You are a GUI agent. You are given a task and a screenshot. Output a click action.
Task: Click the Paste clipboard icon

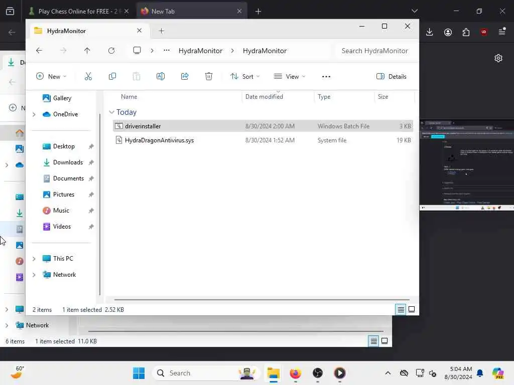pyautogui.click(x=137, y=76)
